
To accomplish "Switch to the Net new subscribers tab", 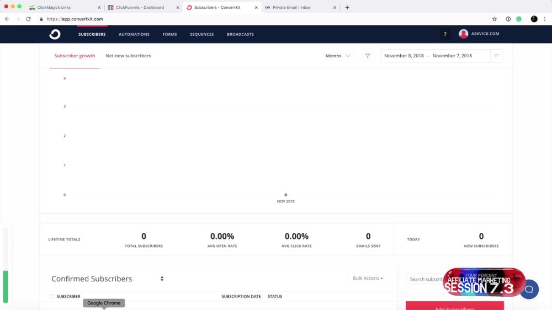I will pyautogui.click(x=128, y=56).
